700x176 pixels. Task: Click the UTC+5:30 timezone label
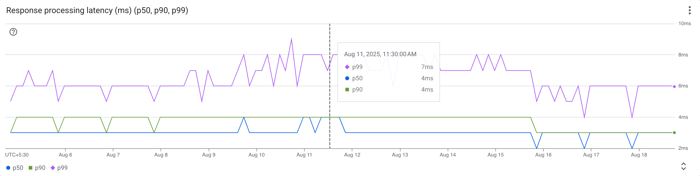(x=17, y=154)
